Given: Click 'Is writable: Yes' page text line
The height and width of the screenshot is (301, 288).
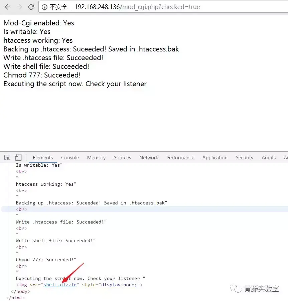Looking at the screenshot, I should (27, 32).
